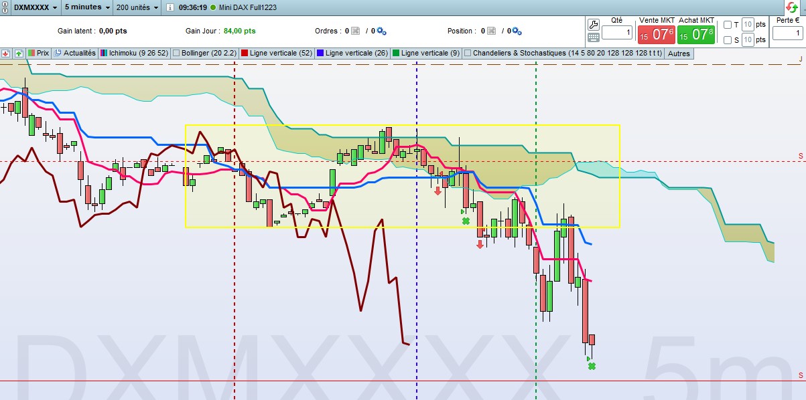Toggle the Chandeliers & Stochastiques checkbox
This screenshot has height=400, width=806.
tap(468, 53)
